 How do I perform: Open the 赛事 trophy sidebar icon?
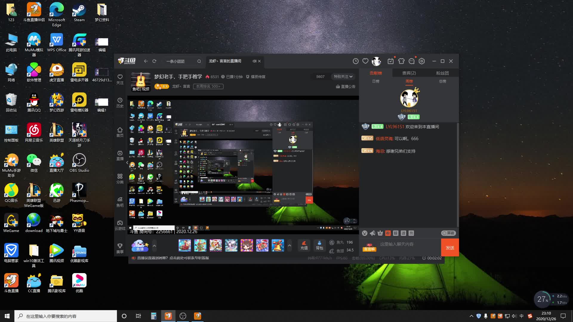(120, 248)
